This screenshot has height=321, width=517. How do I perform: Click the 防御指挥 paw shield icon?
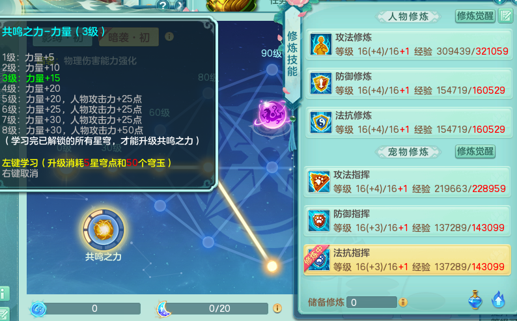click(x=318, y=221)
